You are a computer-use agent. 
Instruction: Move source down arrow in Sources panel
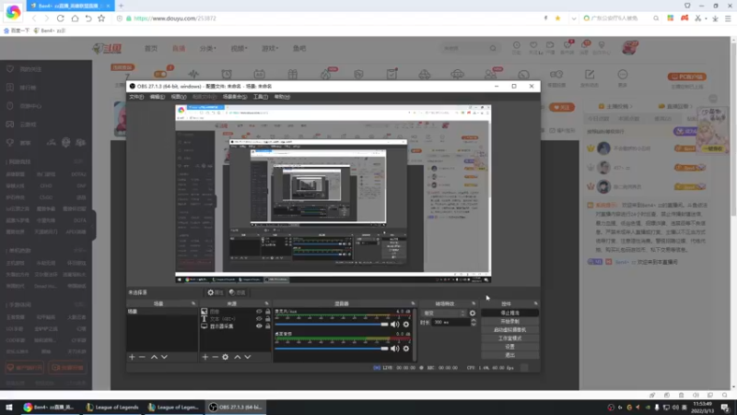pyautogui.click(x=248, y=357)
